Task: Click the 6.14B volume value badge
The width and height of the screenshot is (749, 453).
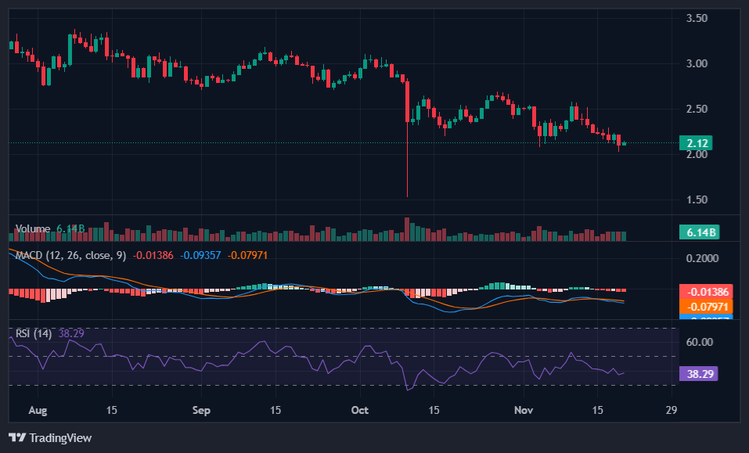Action: coord(699,232)
